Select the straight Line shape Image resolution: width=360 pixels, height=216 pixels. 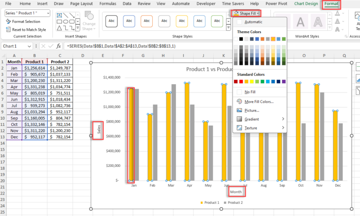coord(66,15)
